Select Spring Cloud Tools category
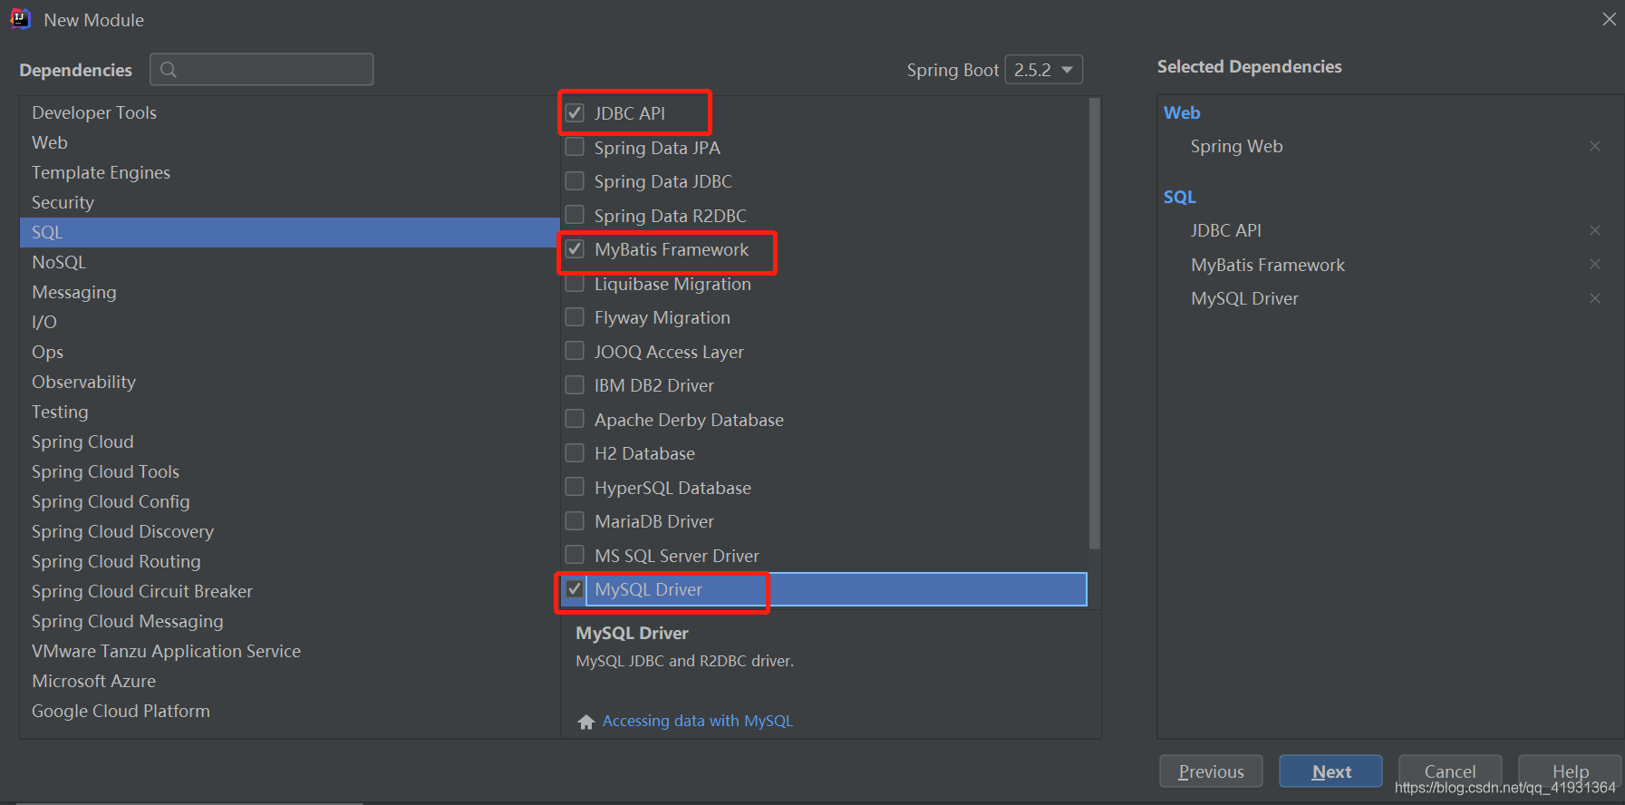 (289, 471)
